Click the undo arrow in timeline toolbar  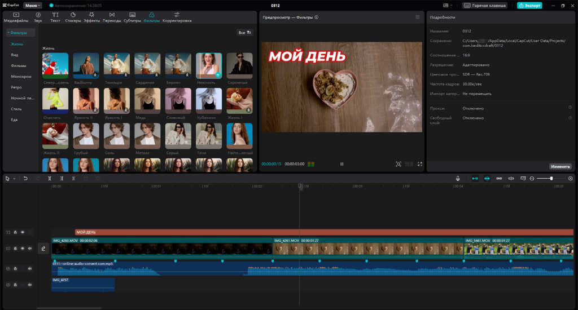pyautogui.click(x=25, y=178)
